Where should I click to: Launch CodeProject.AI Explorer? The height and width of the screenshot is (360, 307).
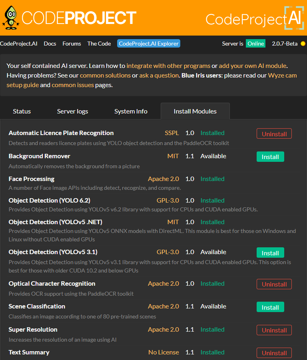click(149, 44)
